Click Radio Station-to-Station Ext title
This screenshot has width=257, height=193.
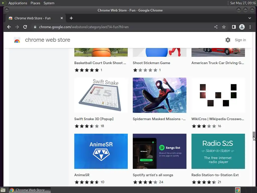click(x=215, y=175)
